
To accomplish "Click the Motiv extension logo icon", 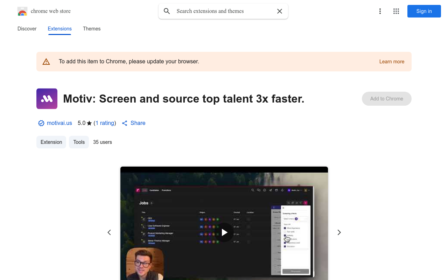I will pos(47,99).
